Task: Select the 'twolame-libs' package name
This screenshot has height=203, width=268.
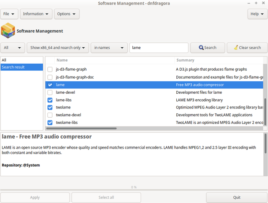Action: [67, 123]
